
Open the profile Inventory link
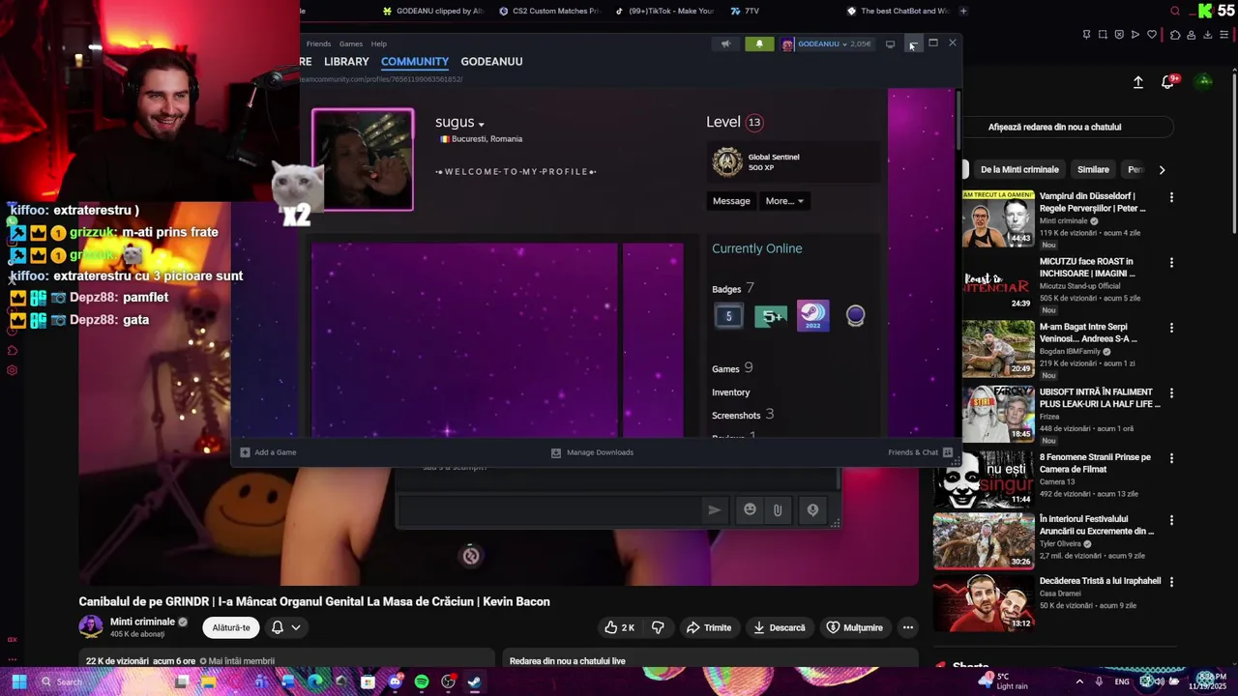(x=731, y=392)
